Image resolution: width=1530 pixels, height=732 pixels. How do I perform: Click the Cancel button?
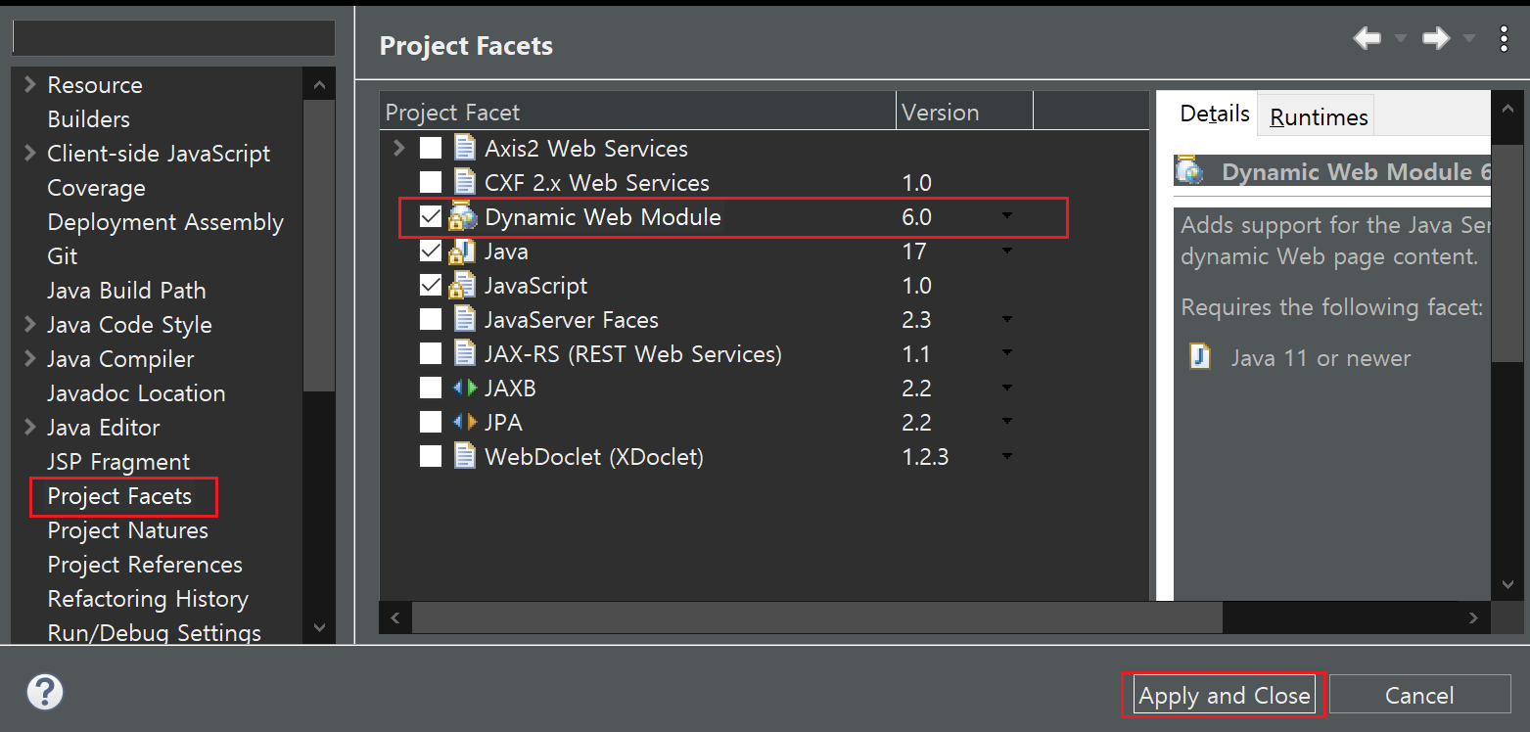pos(1419,696)
